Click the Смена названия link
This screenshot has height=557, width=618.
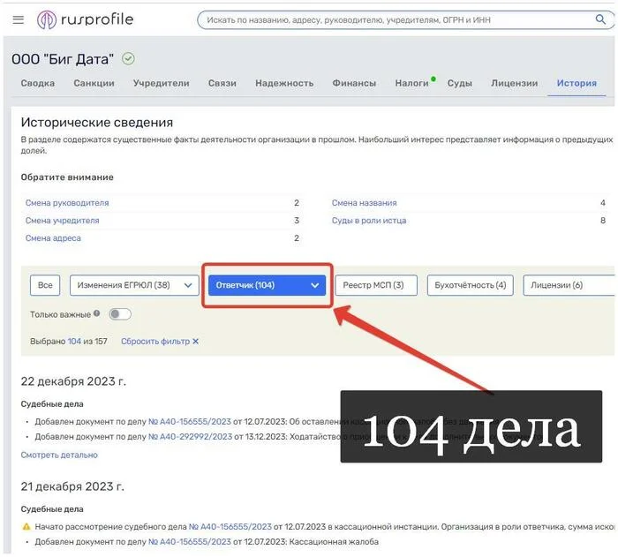click(x=364, y=203)
